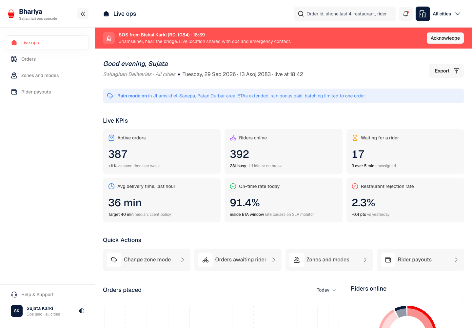Screen dimensions: 472x328
Task: Open Zones and modes sidebar item
Action: tap(47, 75)
